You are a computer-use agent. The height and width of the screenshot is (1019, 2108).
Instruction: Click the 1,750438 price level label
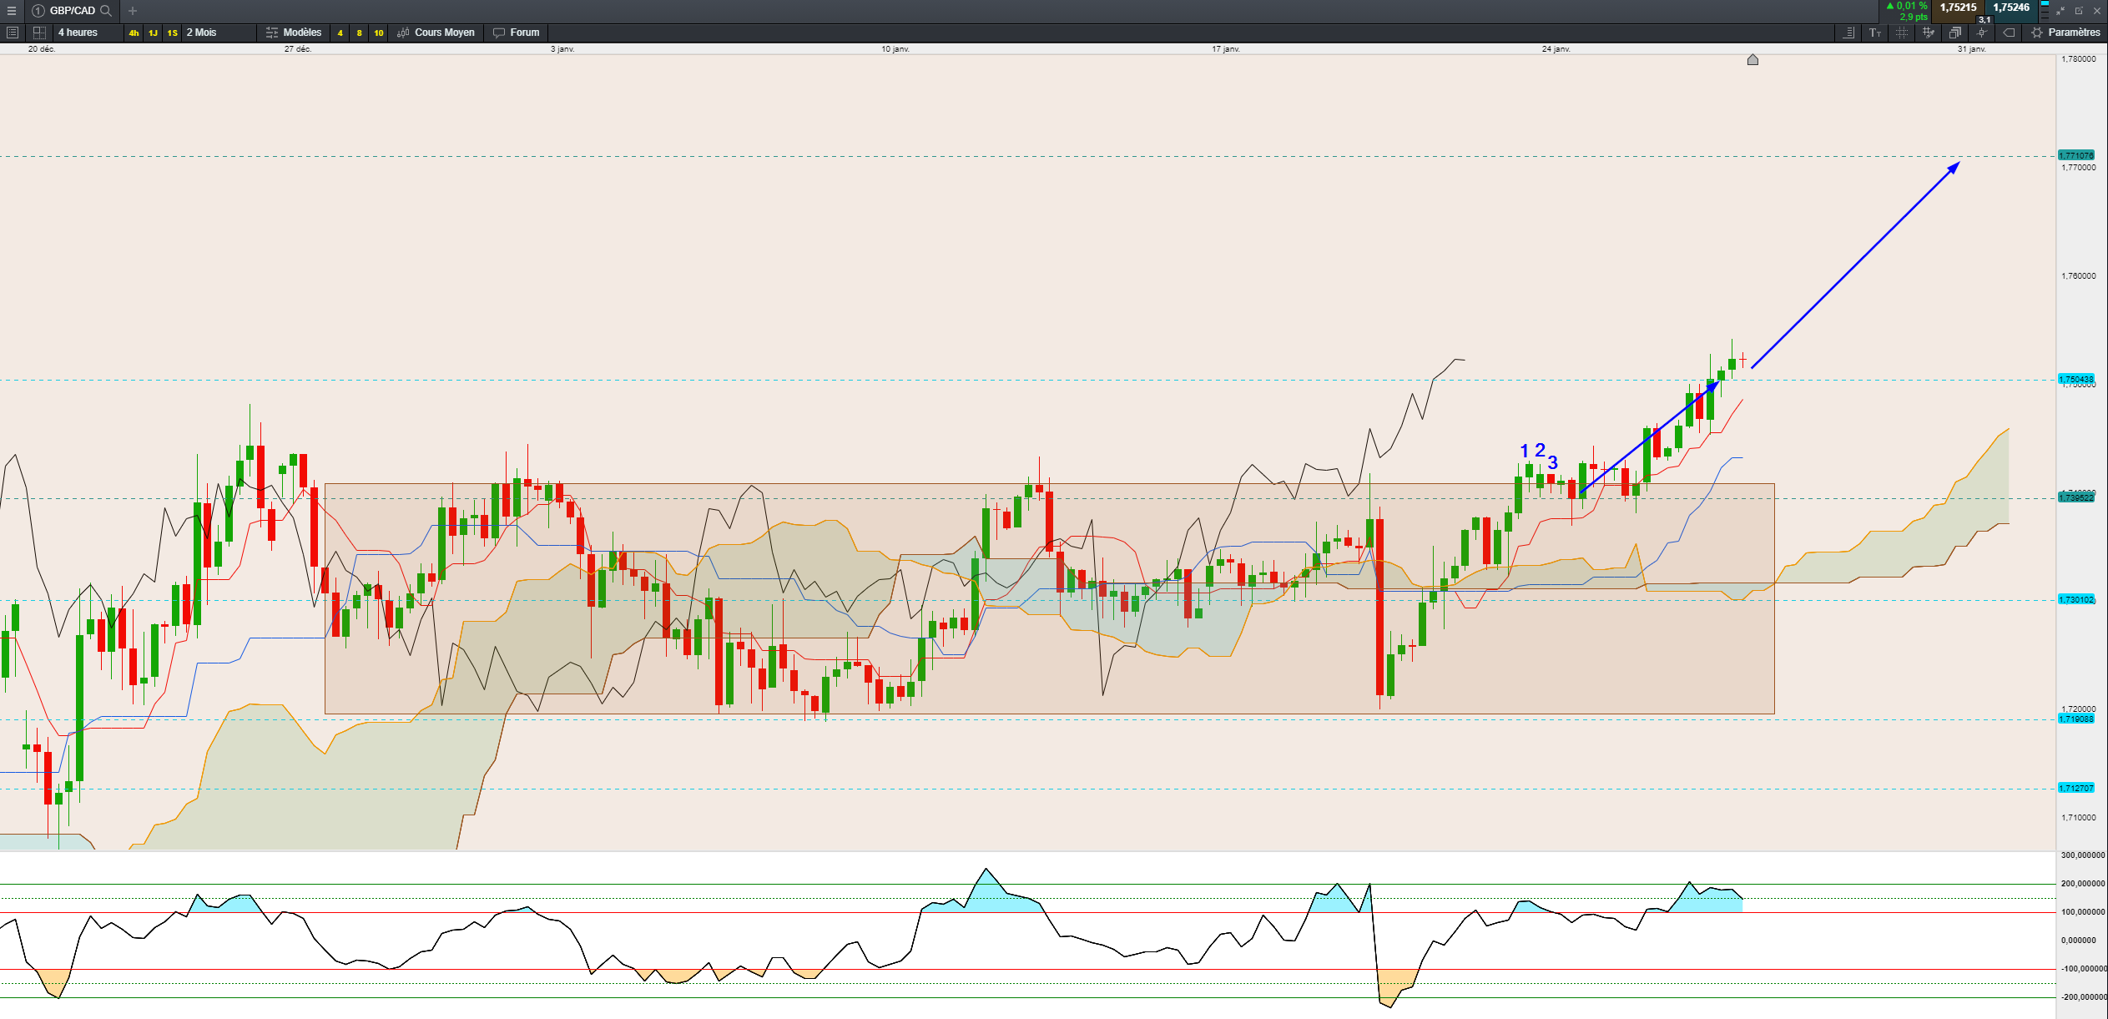pyautogui.click(x=2076, y=380)
